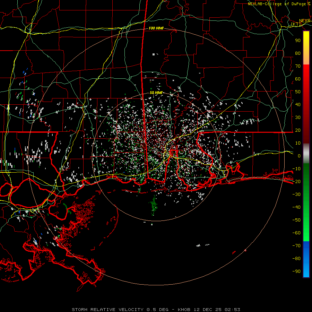Click the 90 value on velocity scale
This screenshot has height=312, width=312.
[x=298, y=41]
